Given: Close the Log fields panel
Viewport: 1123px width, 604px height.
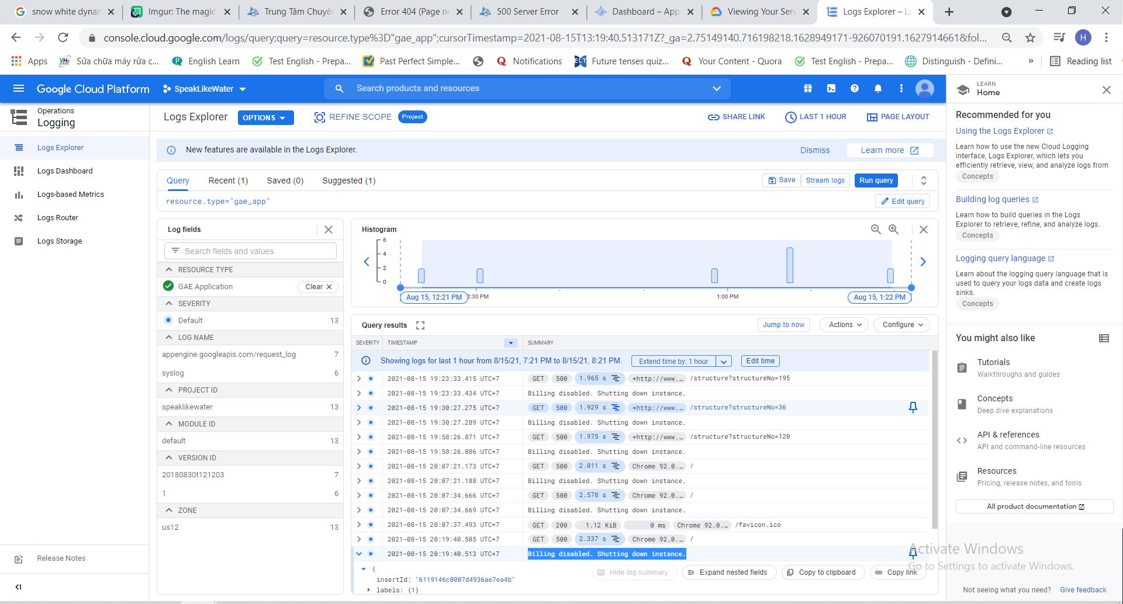Looking at the screenshot, I should point(329,230).
